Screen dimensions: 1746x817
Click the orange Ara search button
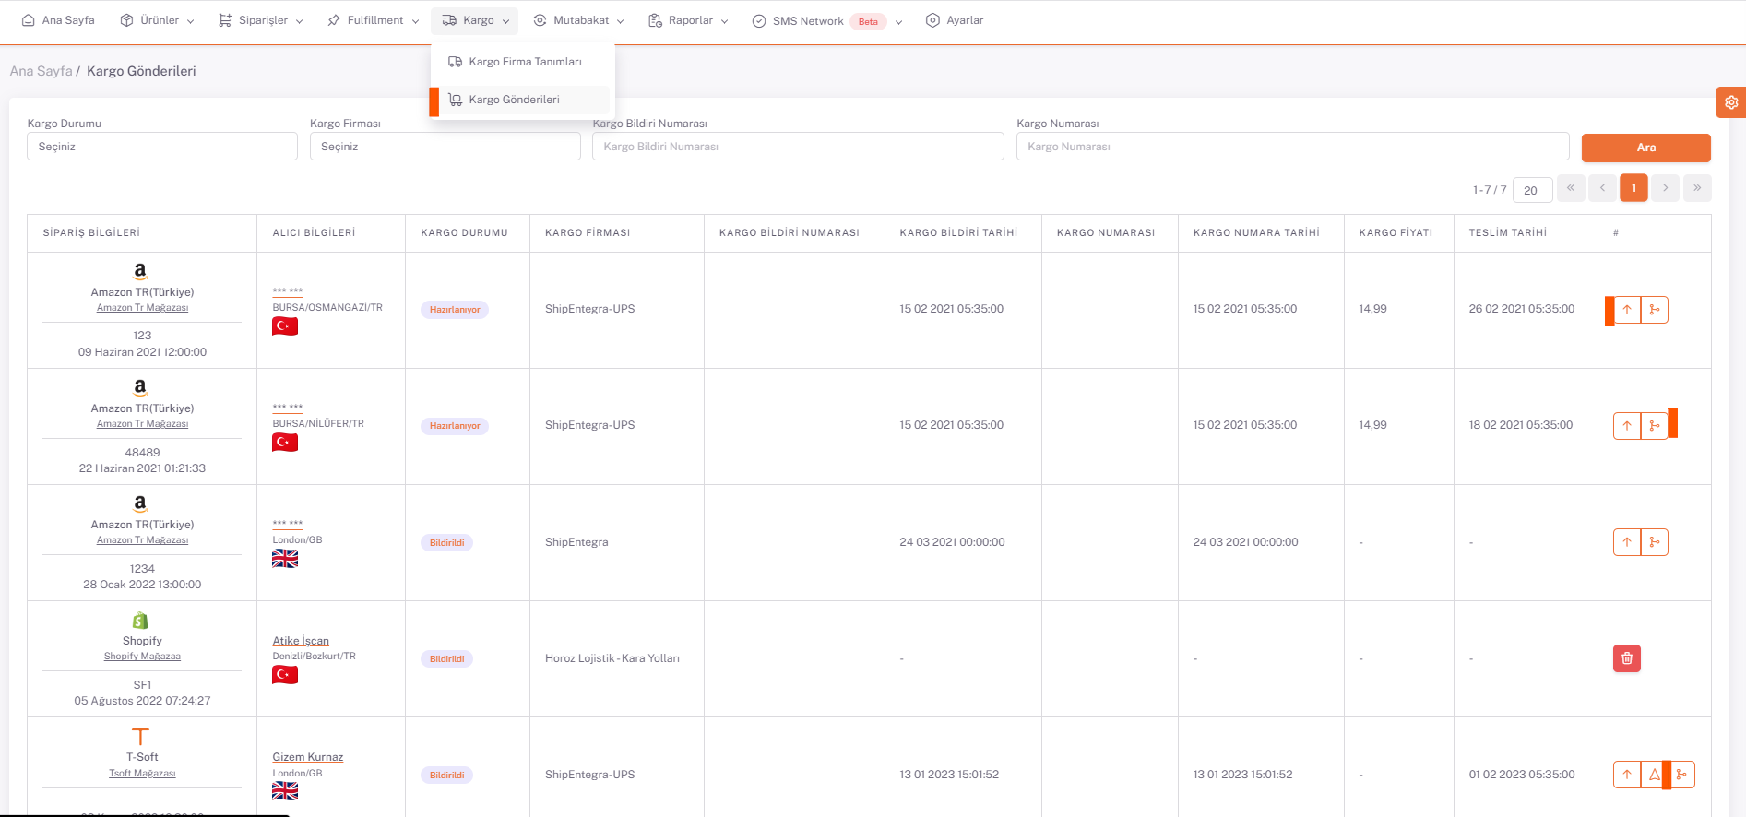tap(1646, 148)
